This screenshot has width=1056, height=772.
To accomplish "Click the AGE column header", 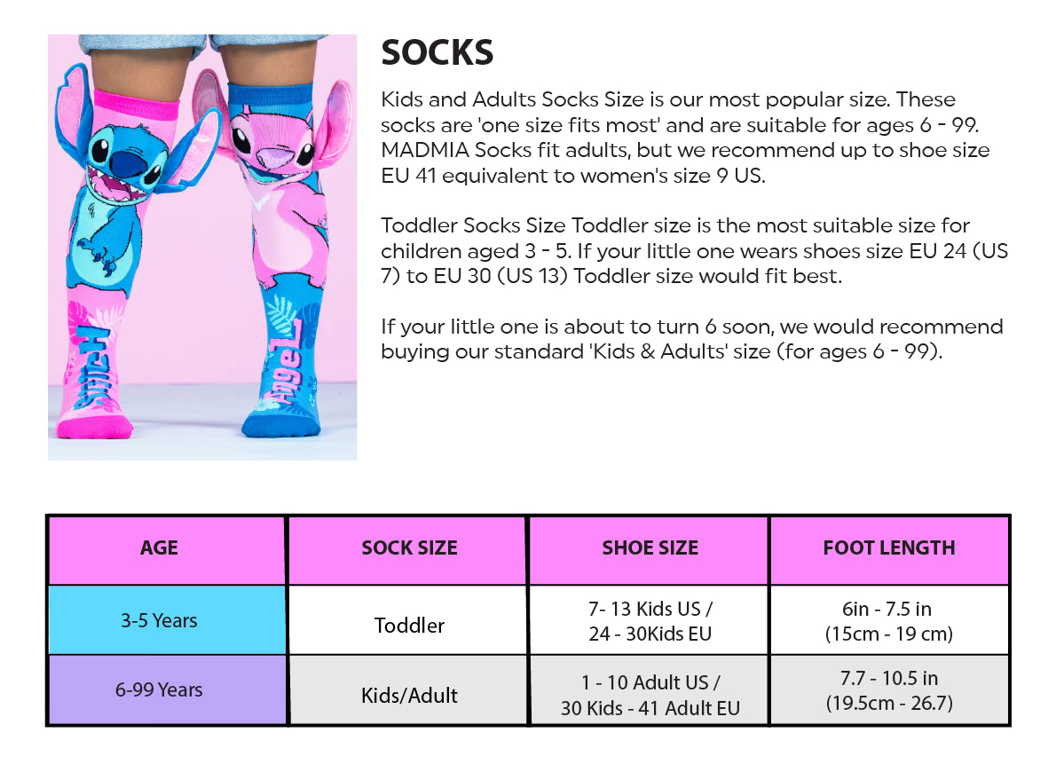I will tap(160, 548).
